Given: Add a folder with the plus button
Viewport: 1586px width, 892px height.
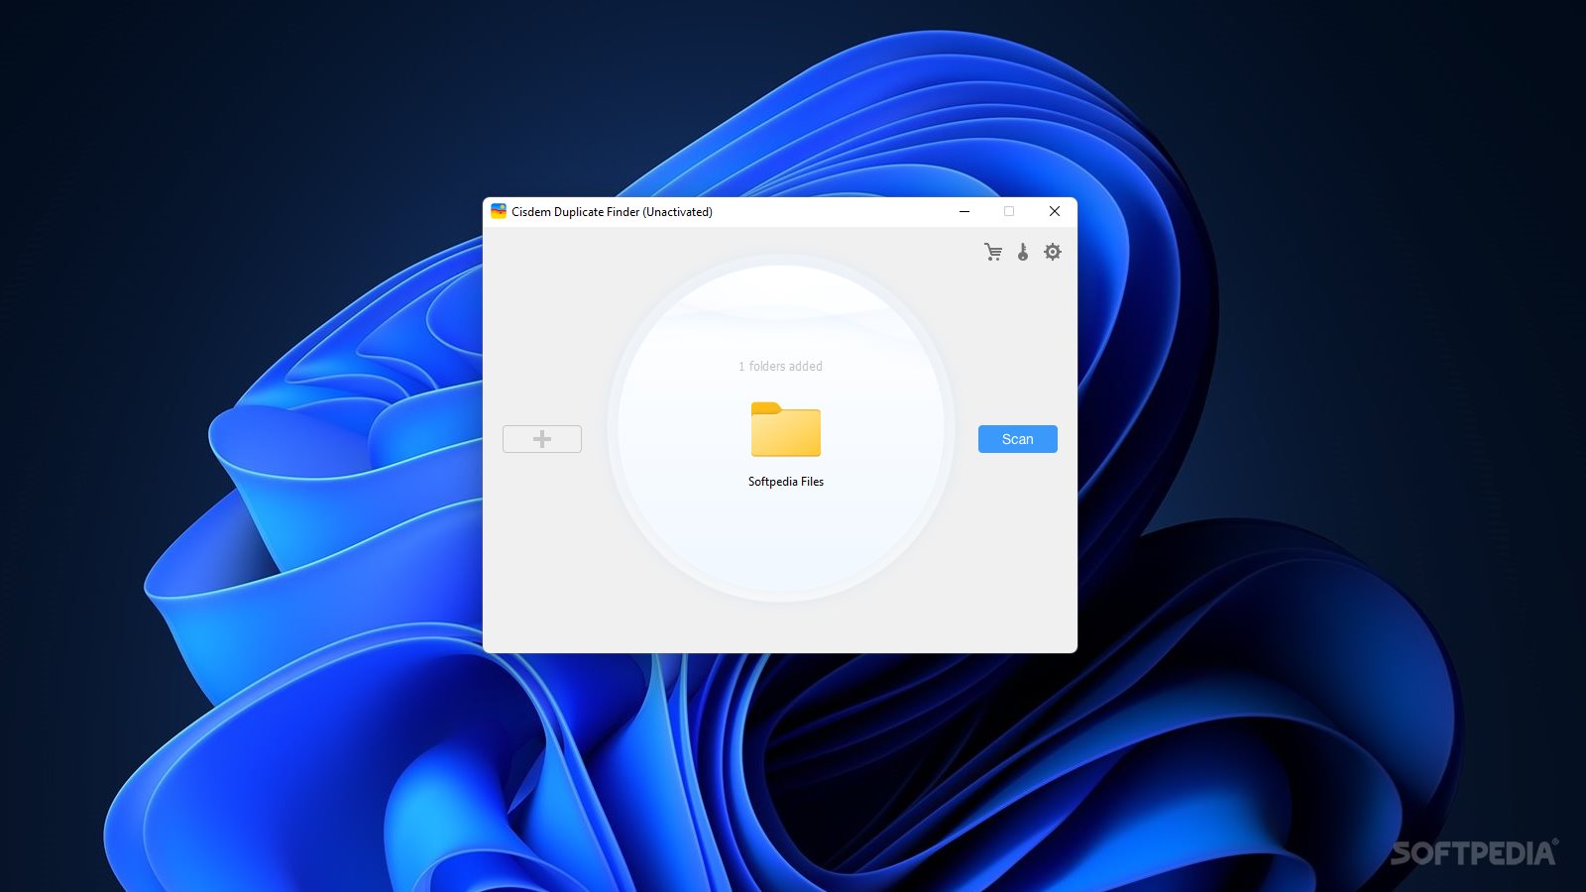Looking at the screenshot, I should [542, 439].
